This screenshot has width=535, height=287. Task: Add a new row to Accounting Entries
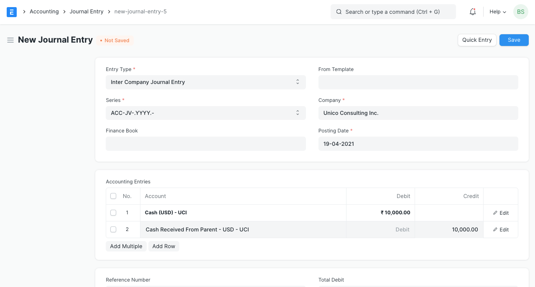point(163,246)
